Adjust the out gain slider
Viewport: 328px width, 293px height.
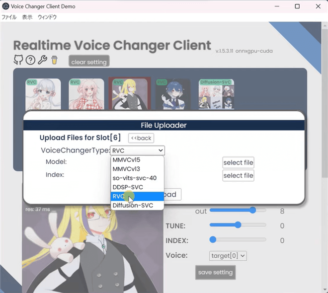tap(238, 210)
